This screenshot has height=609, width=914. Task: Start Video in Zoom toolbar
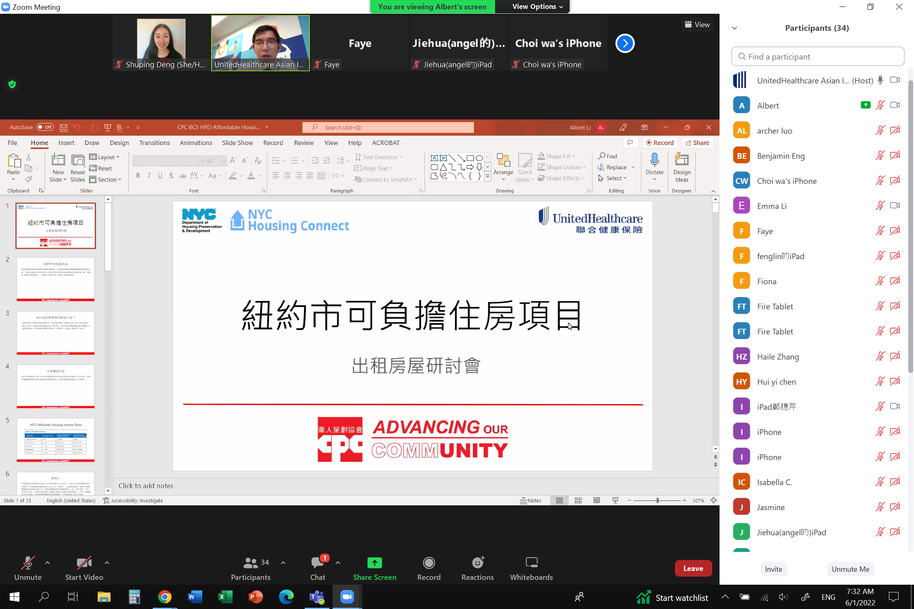click(84, 568)
